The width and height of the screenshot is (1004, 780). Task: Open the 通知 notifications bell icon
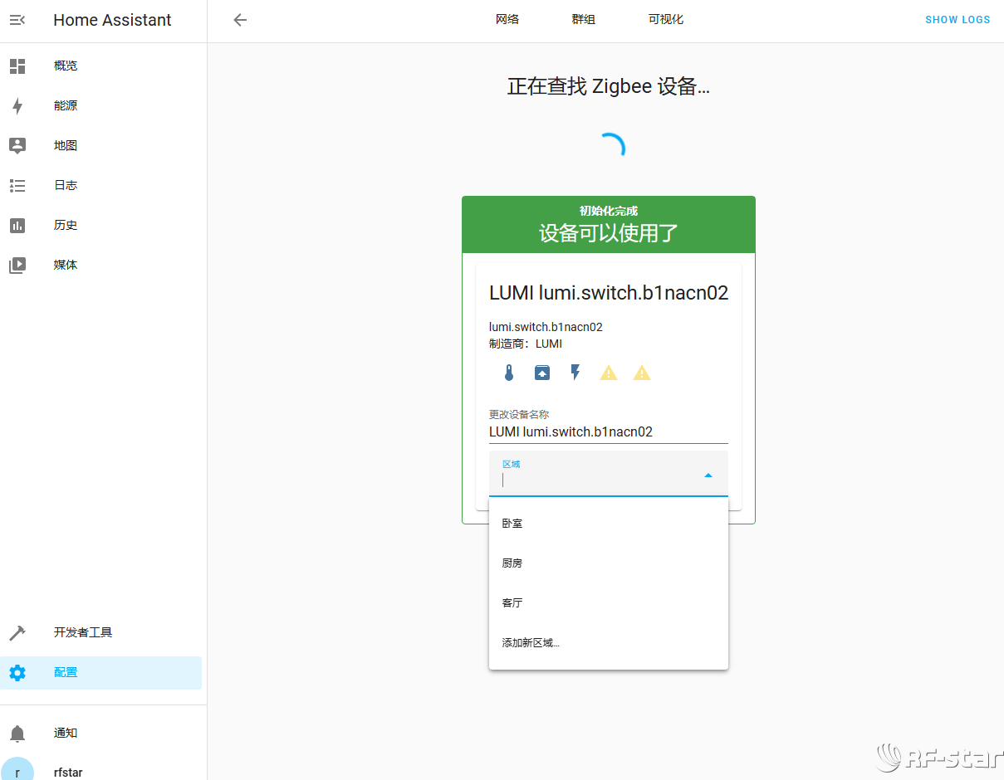[x=17, y=734]
